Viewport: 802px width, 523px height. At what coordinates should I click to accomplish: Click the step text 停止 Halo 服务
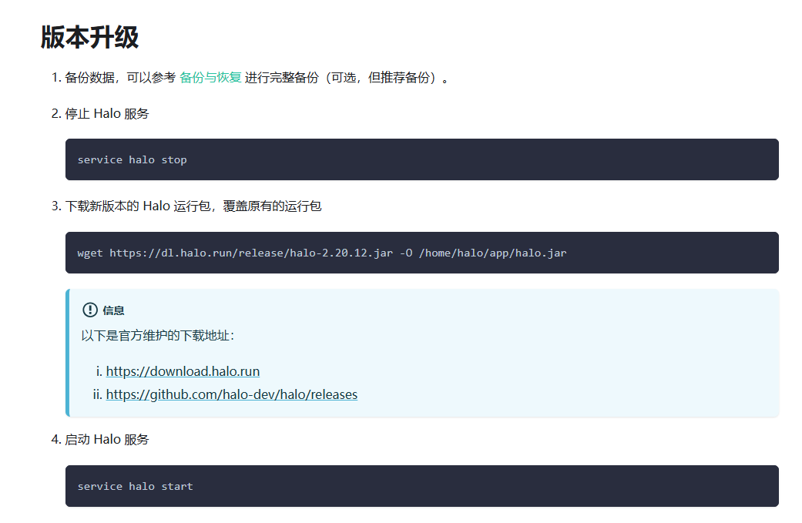[106, 114]
